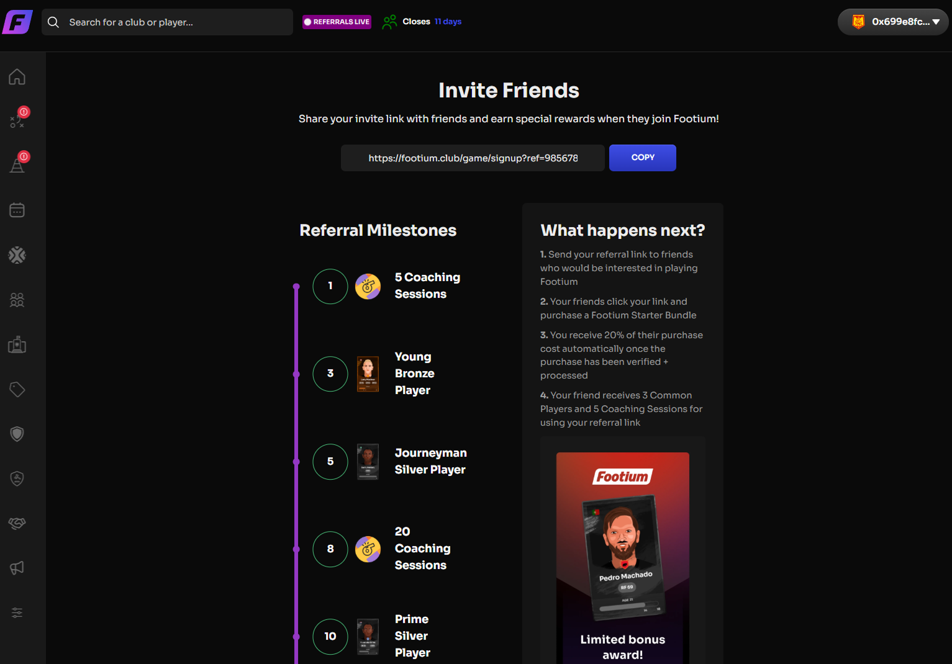
Task: Open the football icon in sidebar
Action: click(17, 255)
